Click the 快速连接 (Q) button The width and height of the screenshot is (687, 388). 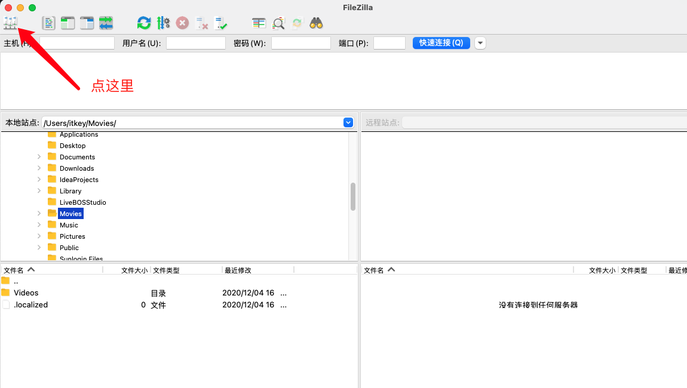(441, 43)
